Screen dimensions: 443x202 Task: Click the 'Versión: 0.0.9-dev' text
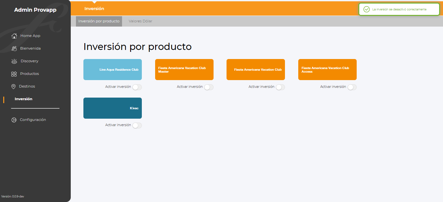pyautogui.click(x=13, y=196)
